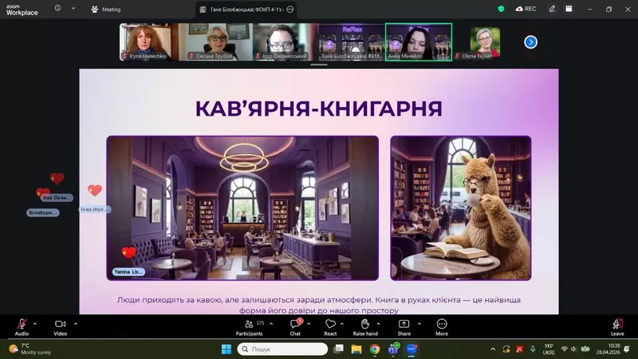The width and height of the screenshot is (638, 359).
Task: Select Таня Білобжицька's video thumbnail
Action: pyautogui.click(x=352, y=42)
